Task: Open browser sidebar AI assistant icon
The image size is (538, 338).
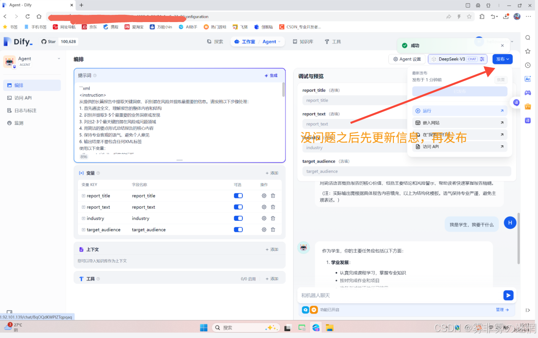Action: (x=528, y=79)
